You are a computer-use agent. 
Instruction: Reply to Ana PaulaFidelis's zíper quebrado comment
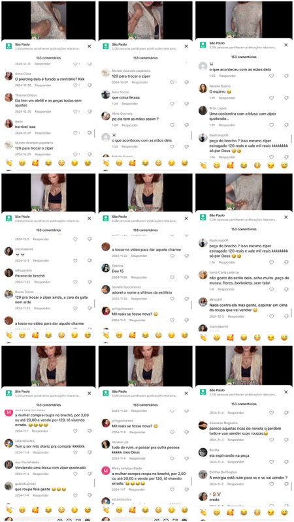(x=42, y=474)
